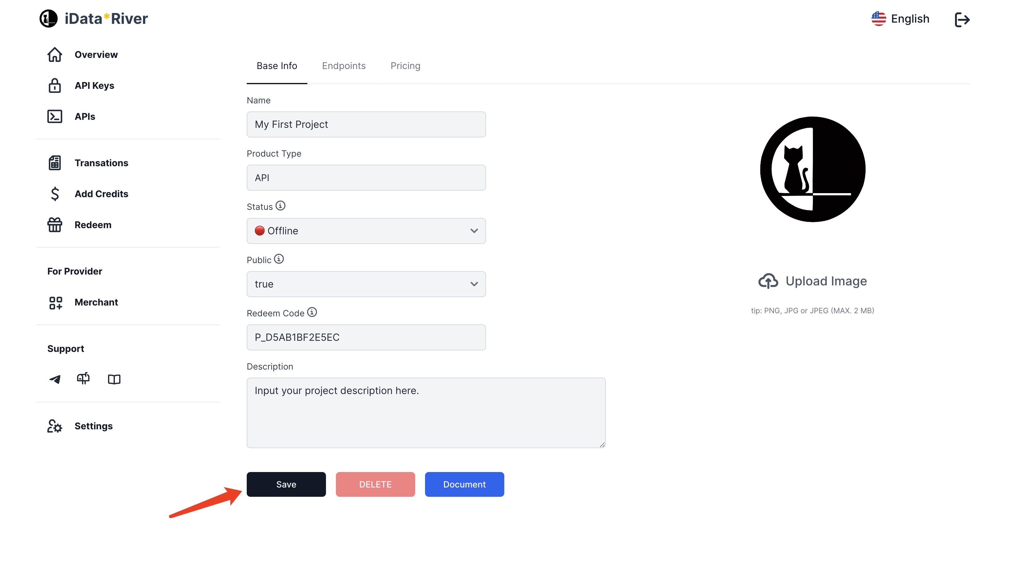Click the Transactions receipt icon
Screen dimensions: 1016x572
click(x=55, y=162)
